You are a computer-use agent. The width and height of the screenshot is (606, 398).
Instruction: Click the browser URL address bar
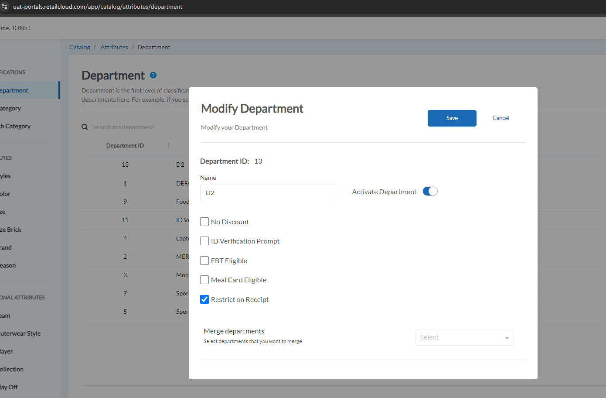pos(98,7)
